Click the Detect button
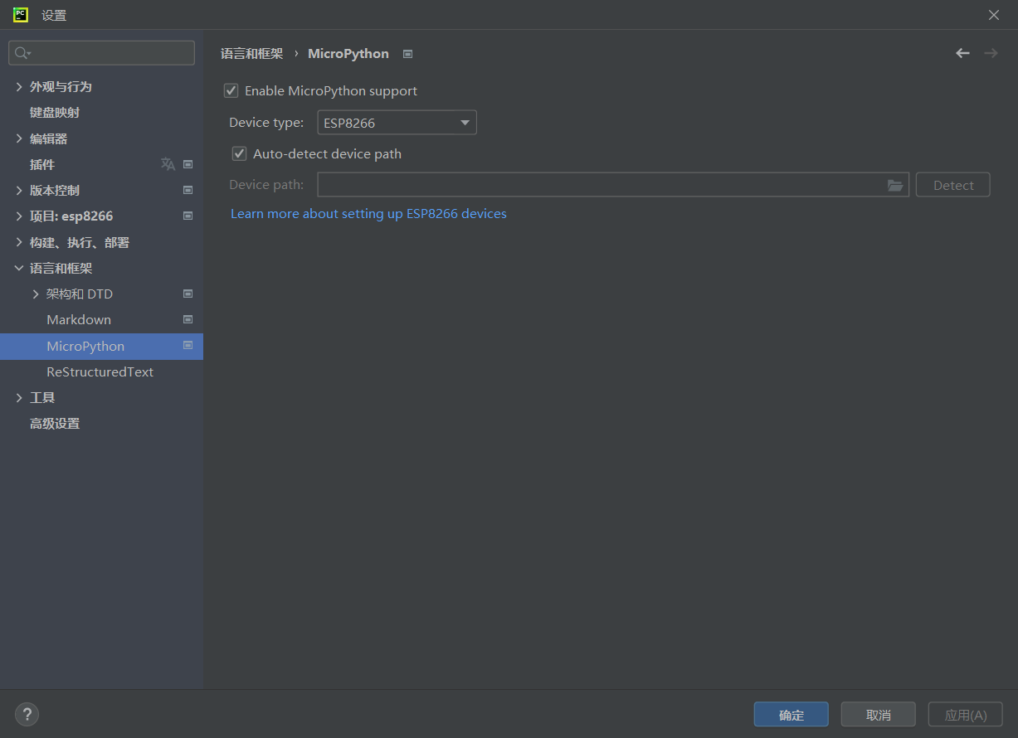This screenshot has height=738, width=1018. point(953,185)
